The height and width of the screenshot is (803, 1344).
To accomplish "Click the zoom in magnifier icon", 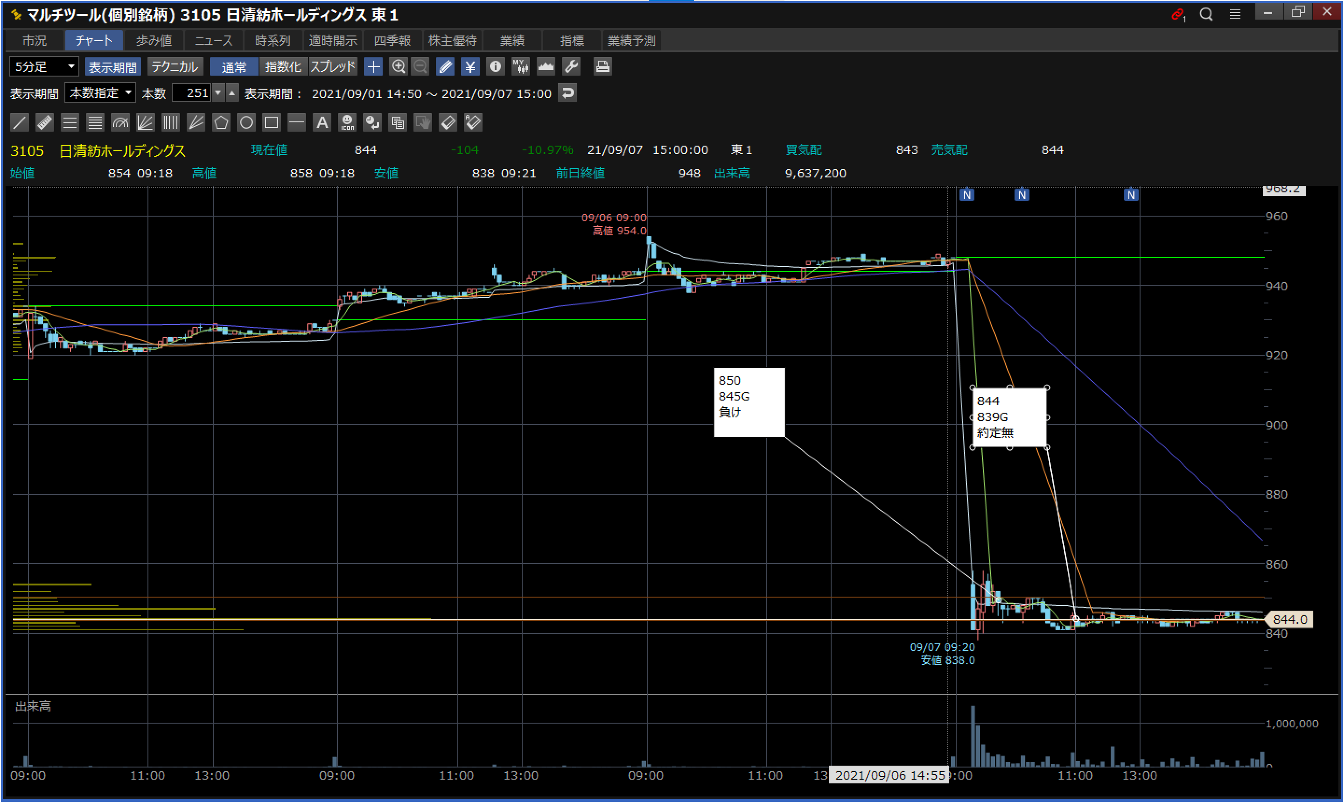I will click(x=398, y=67).
